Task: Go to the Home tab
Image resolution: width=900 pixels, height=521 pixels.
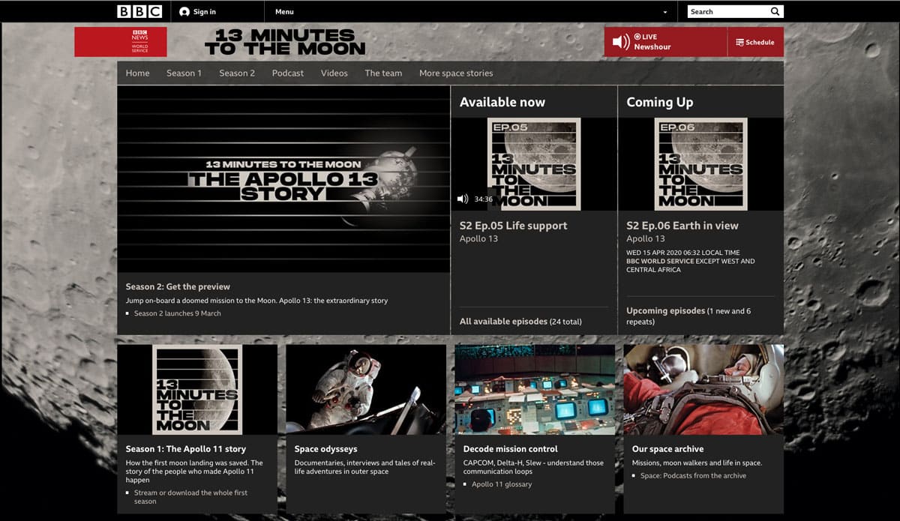Action: 138,73
